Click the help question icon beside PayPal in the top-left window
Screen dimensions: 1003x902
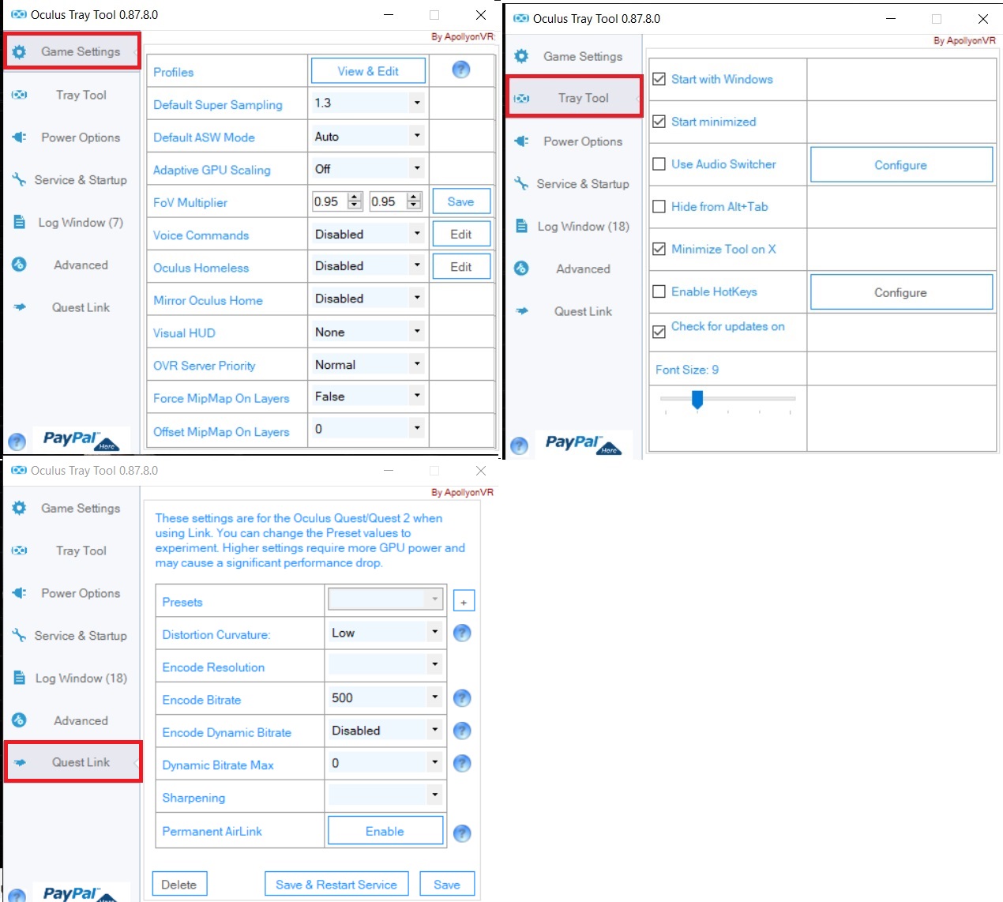tap(17, 442)
